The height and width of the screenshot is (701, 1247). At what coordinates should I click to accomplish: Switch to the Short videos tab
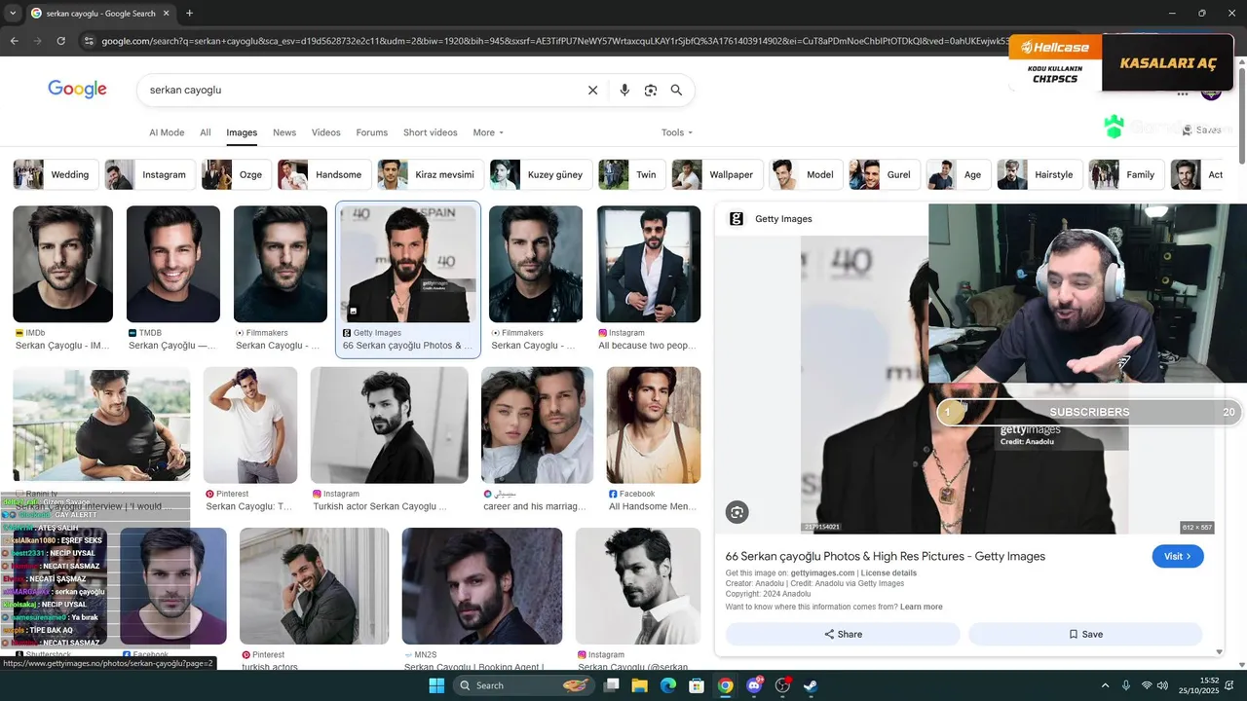pyautogui.click(x=430, y=132)
